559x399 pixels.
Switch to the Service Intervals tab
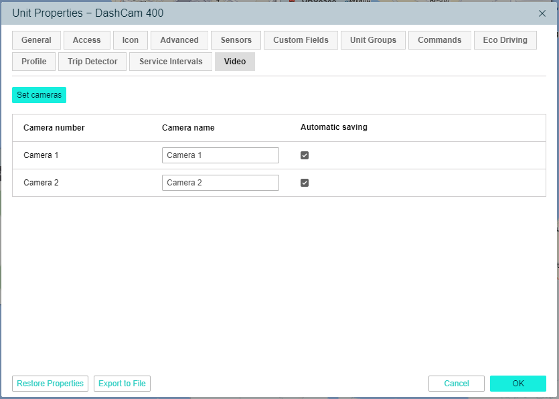171,62
